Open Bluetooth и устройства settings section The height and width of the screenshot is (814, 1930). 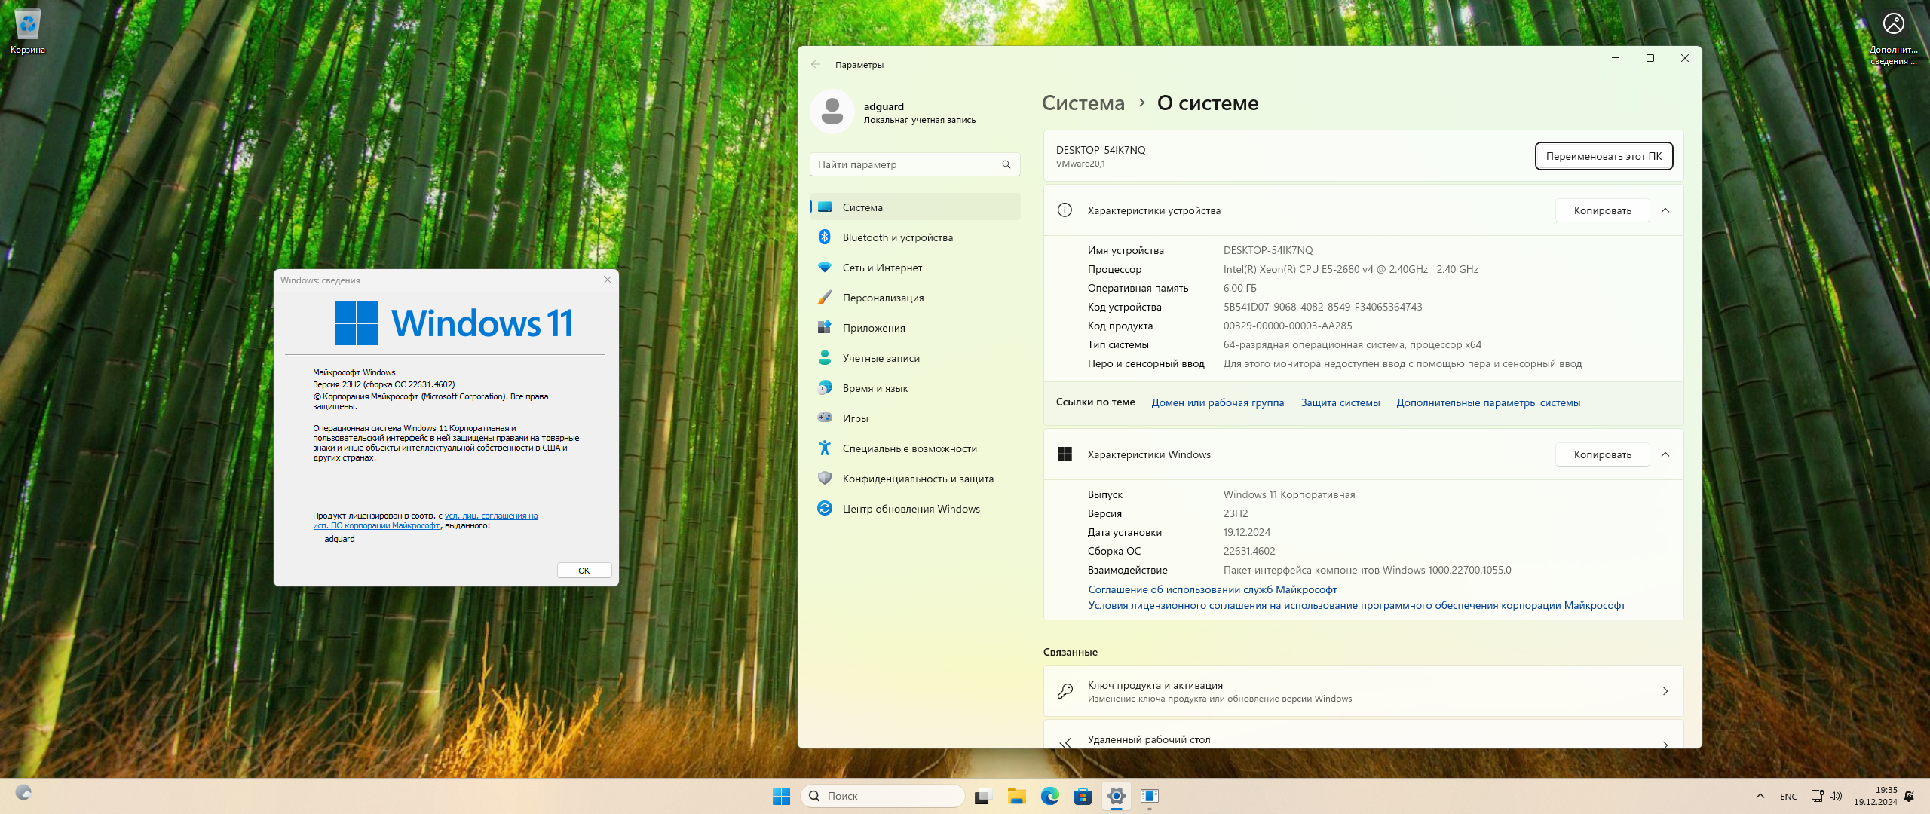pyautogui.click(x=897, y=237)
